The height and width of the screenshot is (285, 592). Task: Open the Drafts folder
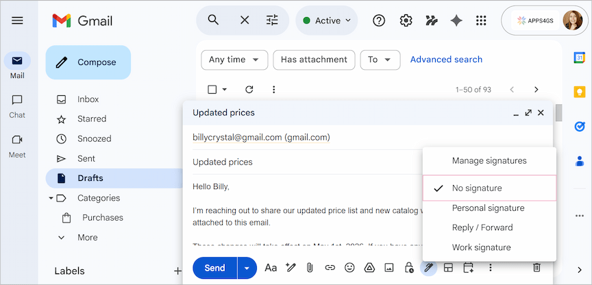(x=114, y=178)
